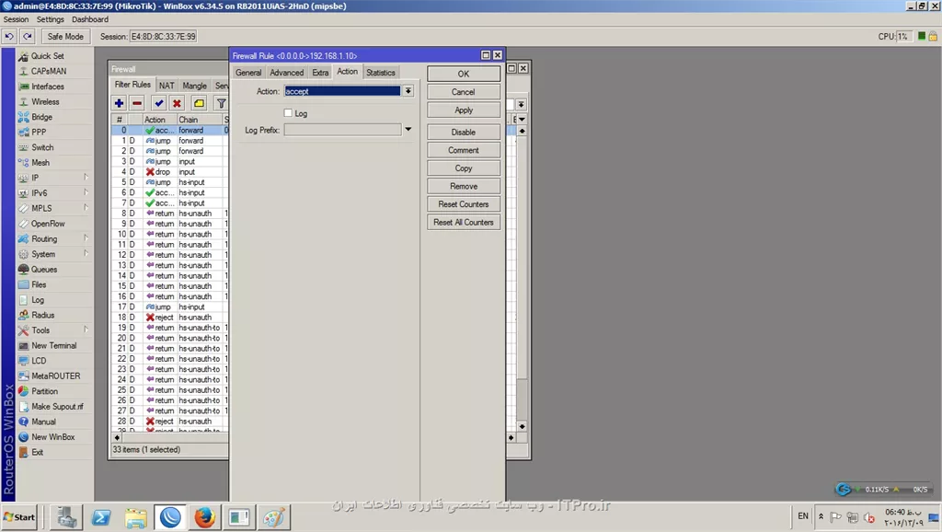942x532 pixels.
Task: Launch New Terminal
Action: click(54, 346)
